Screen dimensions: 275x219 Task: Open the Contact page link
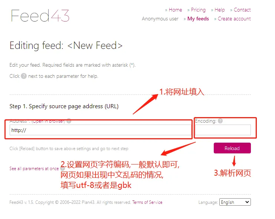[242, 10]
